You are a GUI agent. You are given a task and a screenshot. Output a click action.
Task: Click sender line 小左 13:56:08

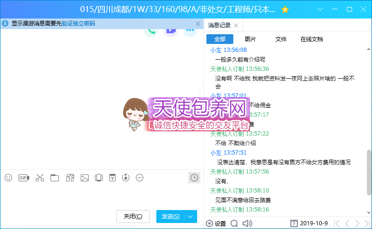[229, 50]
